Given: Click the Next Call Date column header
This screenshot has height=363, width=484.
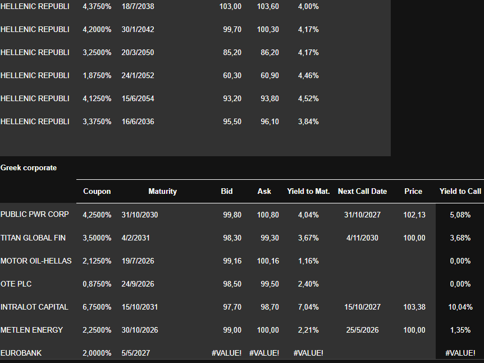Looking at the screenshot, I should pos(362,191).
